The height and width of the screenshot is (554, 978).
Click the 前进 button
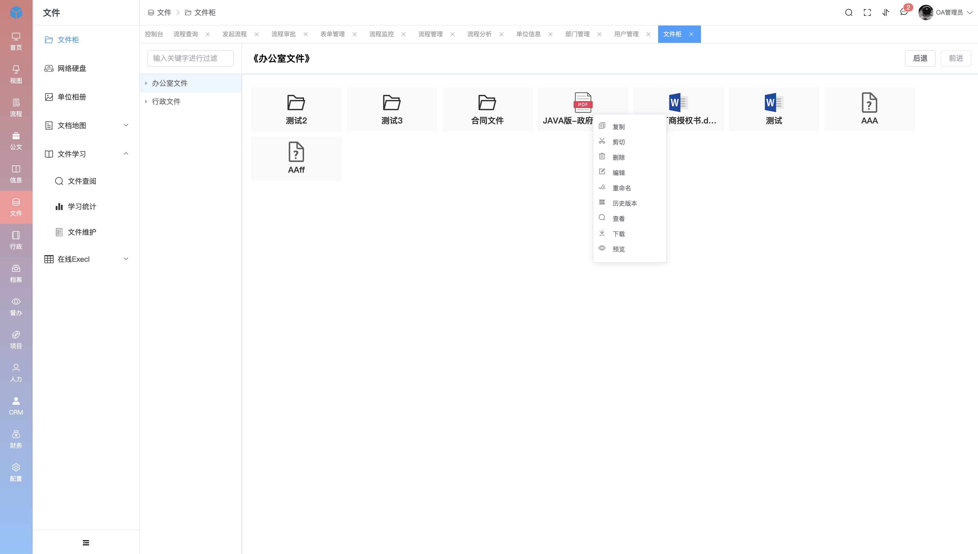956,58
